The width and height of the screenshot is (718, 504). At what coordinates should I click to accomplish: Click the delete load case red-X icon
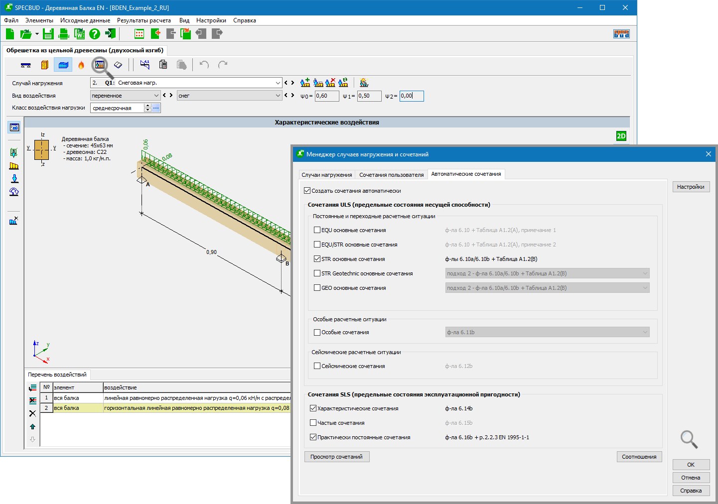(330, 83)
